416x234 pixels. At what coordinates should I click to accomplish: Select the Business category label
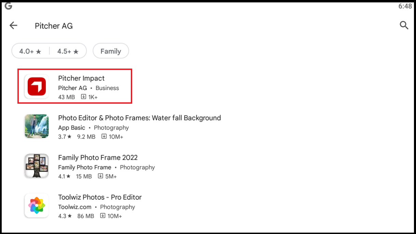click(107, 88)
